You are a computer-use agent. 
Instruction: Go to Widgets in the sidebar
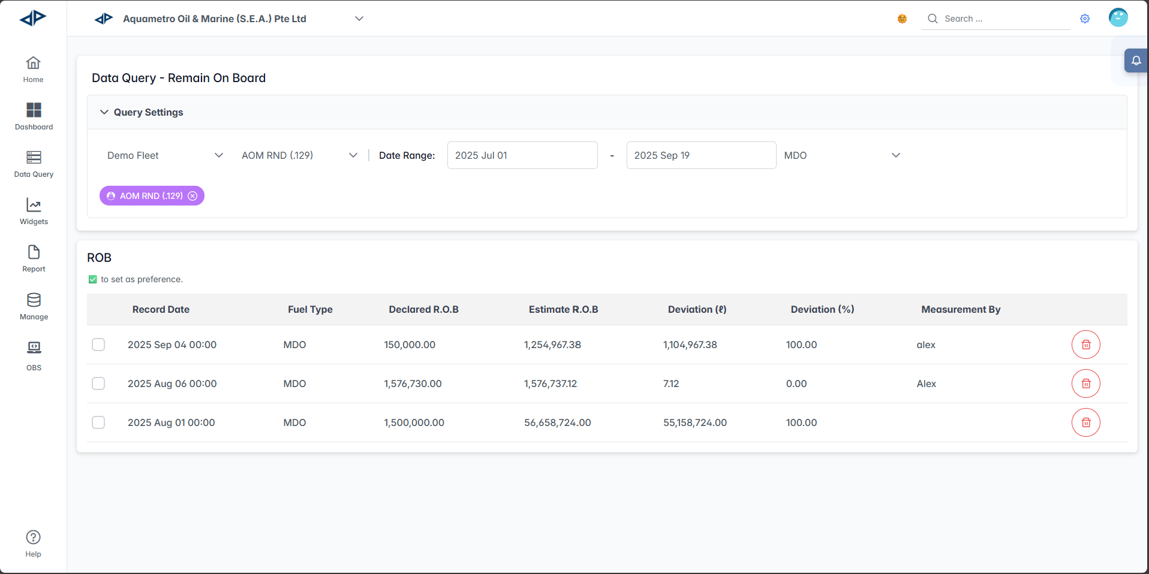click(34, 206)
